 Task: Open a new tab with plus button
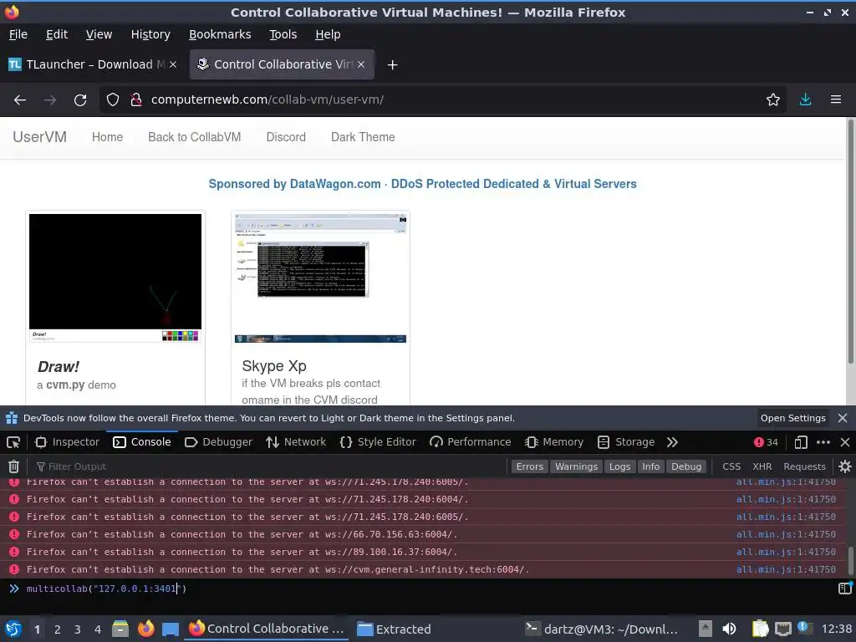click(392, 65)
